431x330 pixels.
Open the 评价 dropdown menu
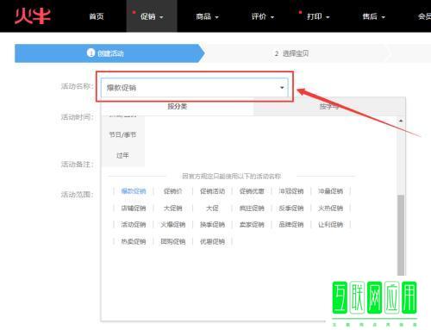[x=263, y=16]
